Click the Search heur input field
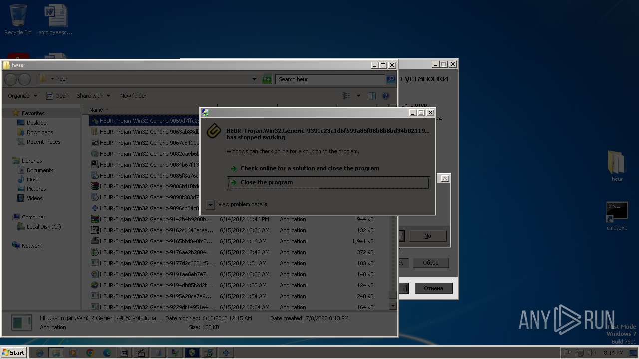This screenshot has height=359, width=639. [329, 79]
